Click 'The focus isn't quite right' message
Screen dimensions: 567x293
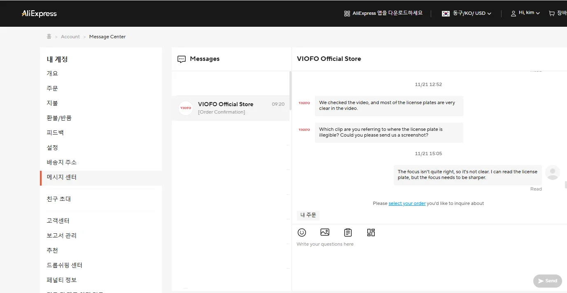[468, 175]
